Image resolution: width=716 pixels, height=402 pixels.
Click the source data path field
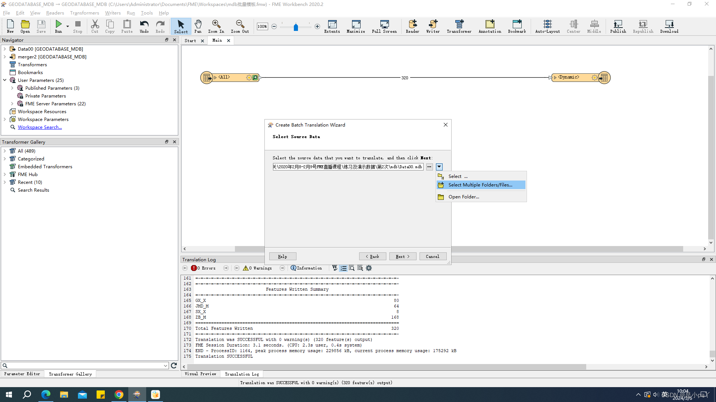tap(348, 167)
